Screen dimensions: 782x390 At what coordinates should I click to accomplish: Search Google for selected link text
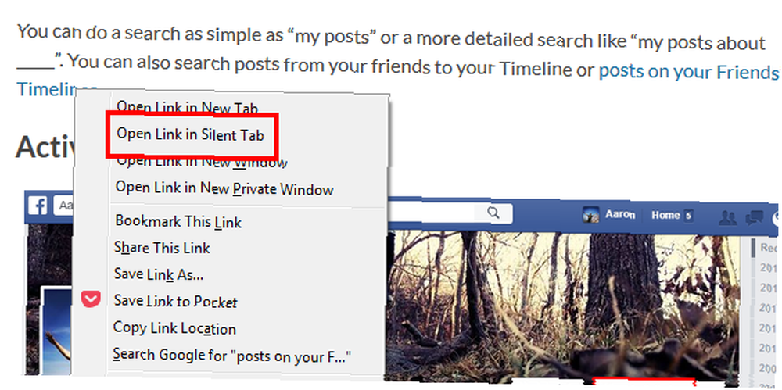coord(232,355)
